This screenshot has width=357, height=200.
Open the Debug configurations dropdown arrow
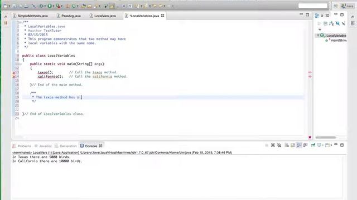pyautogui.click(x=45, y=6)
